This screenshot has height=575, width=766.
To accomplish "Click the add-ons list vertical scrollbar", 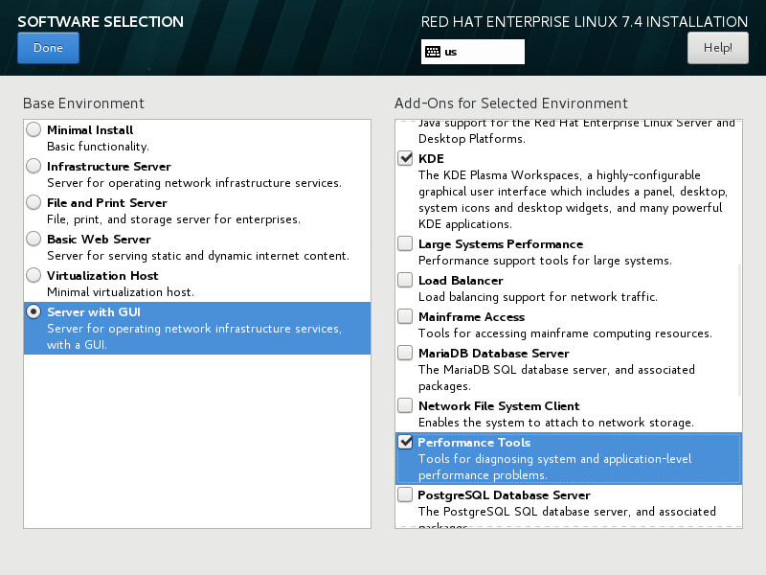I will 739,330.
